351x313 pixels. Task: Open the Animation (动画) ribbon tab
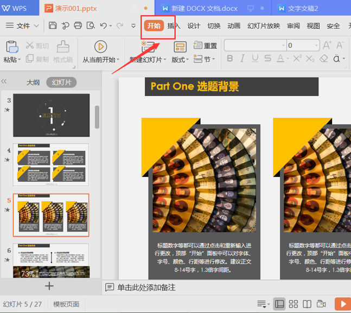pos(234,26)
